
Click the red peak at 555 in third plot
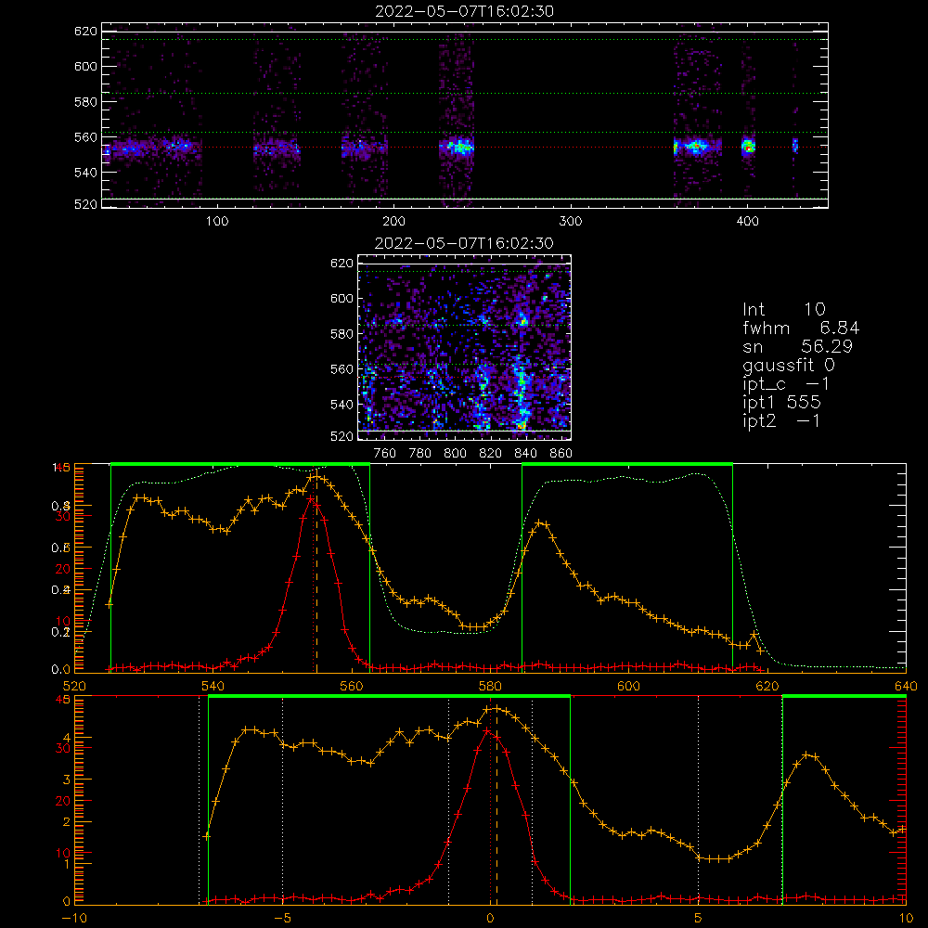[312, 499]
